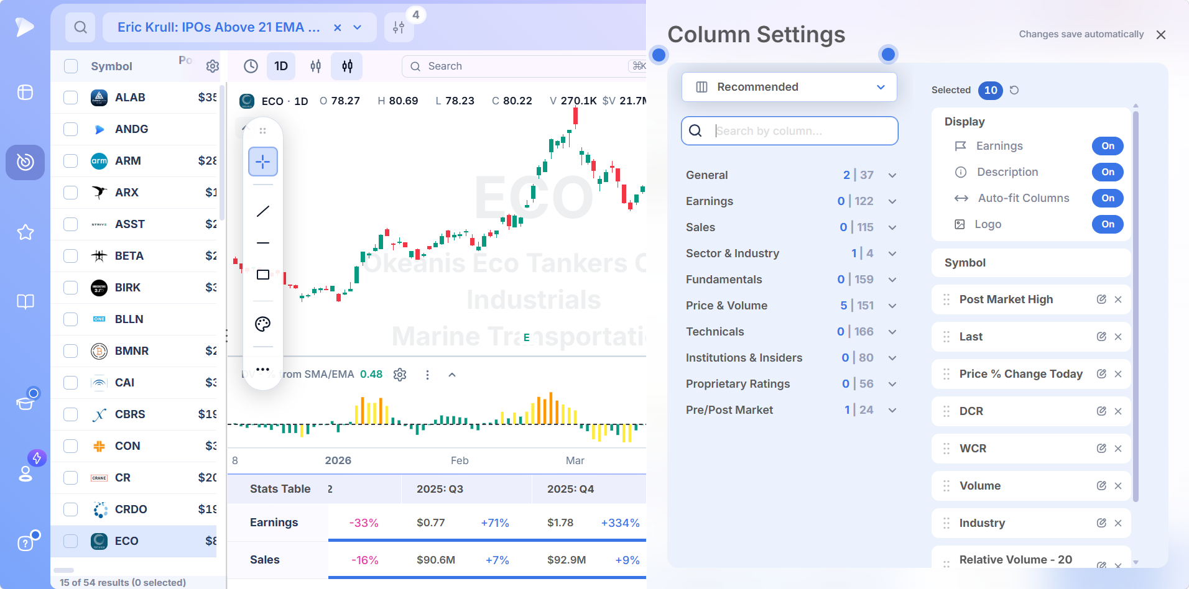Toggle Description display switch
The height and width of the screenshot is (589, 1189).
[x=1108, y=172]
